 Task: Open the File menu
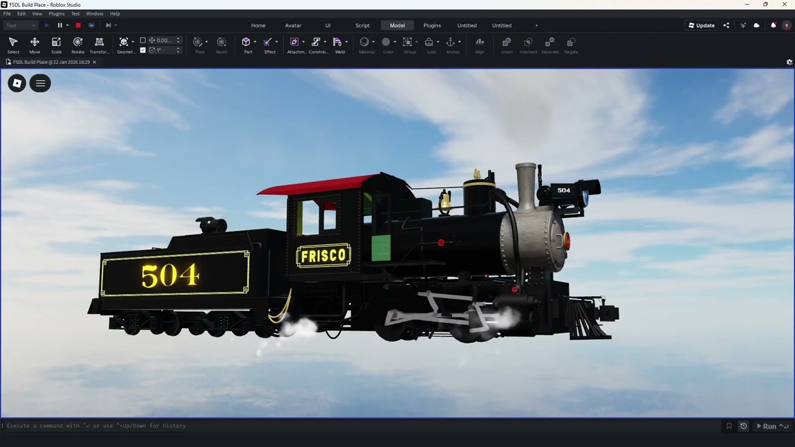point(7,14)
